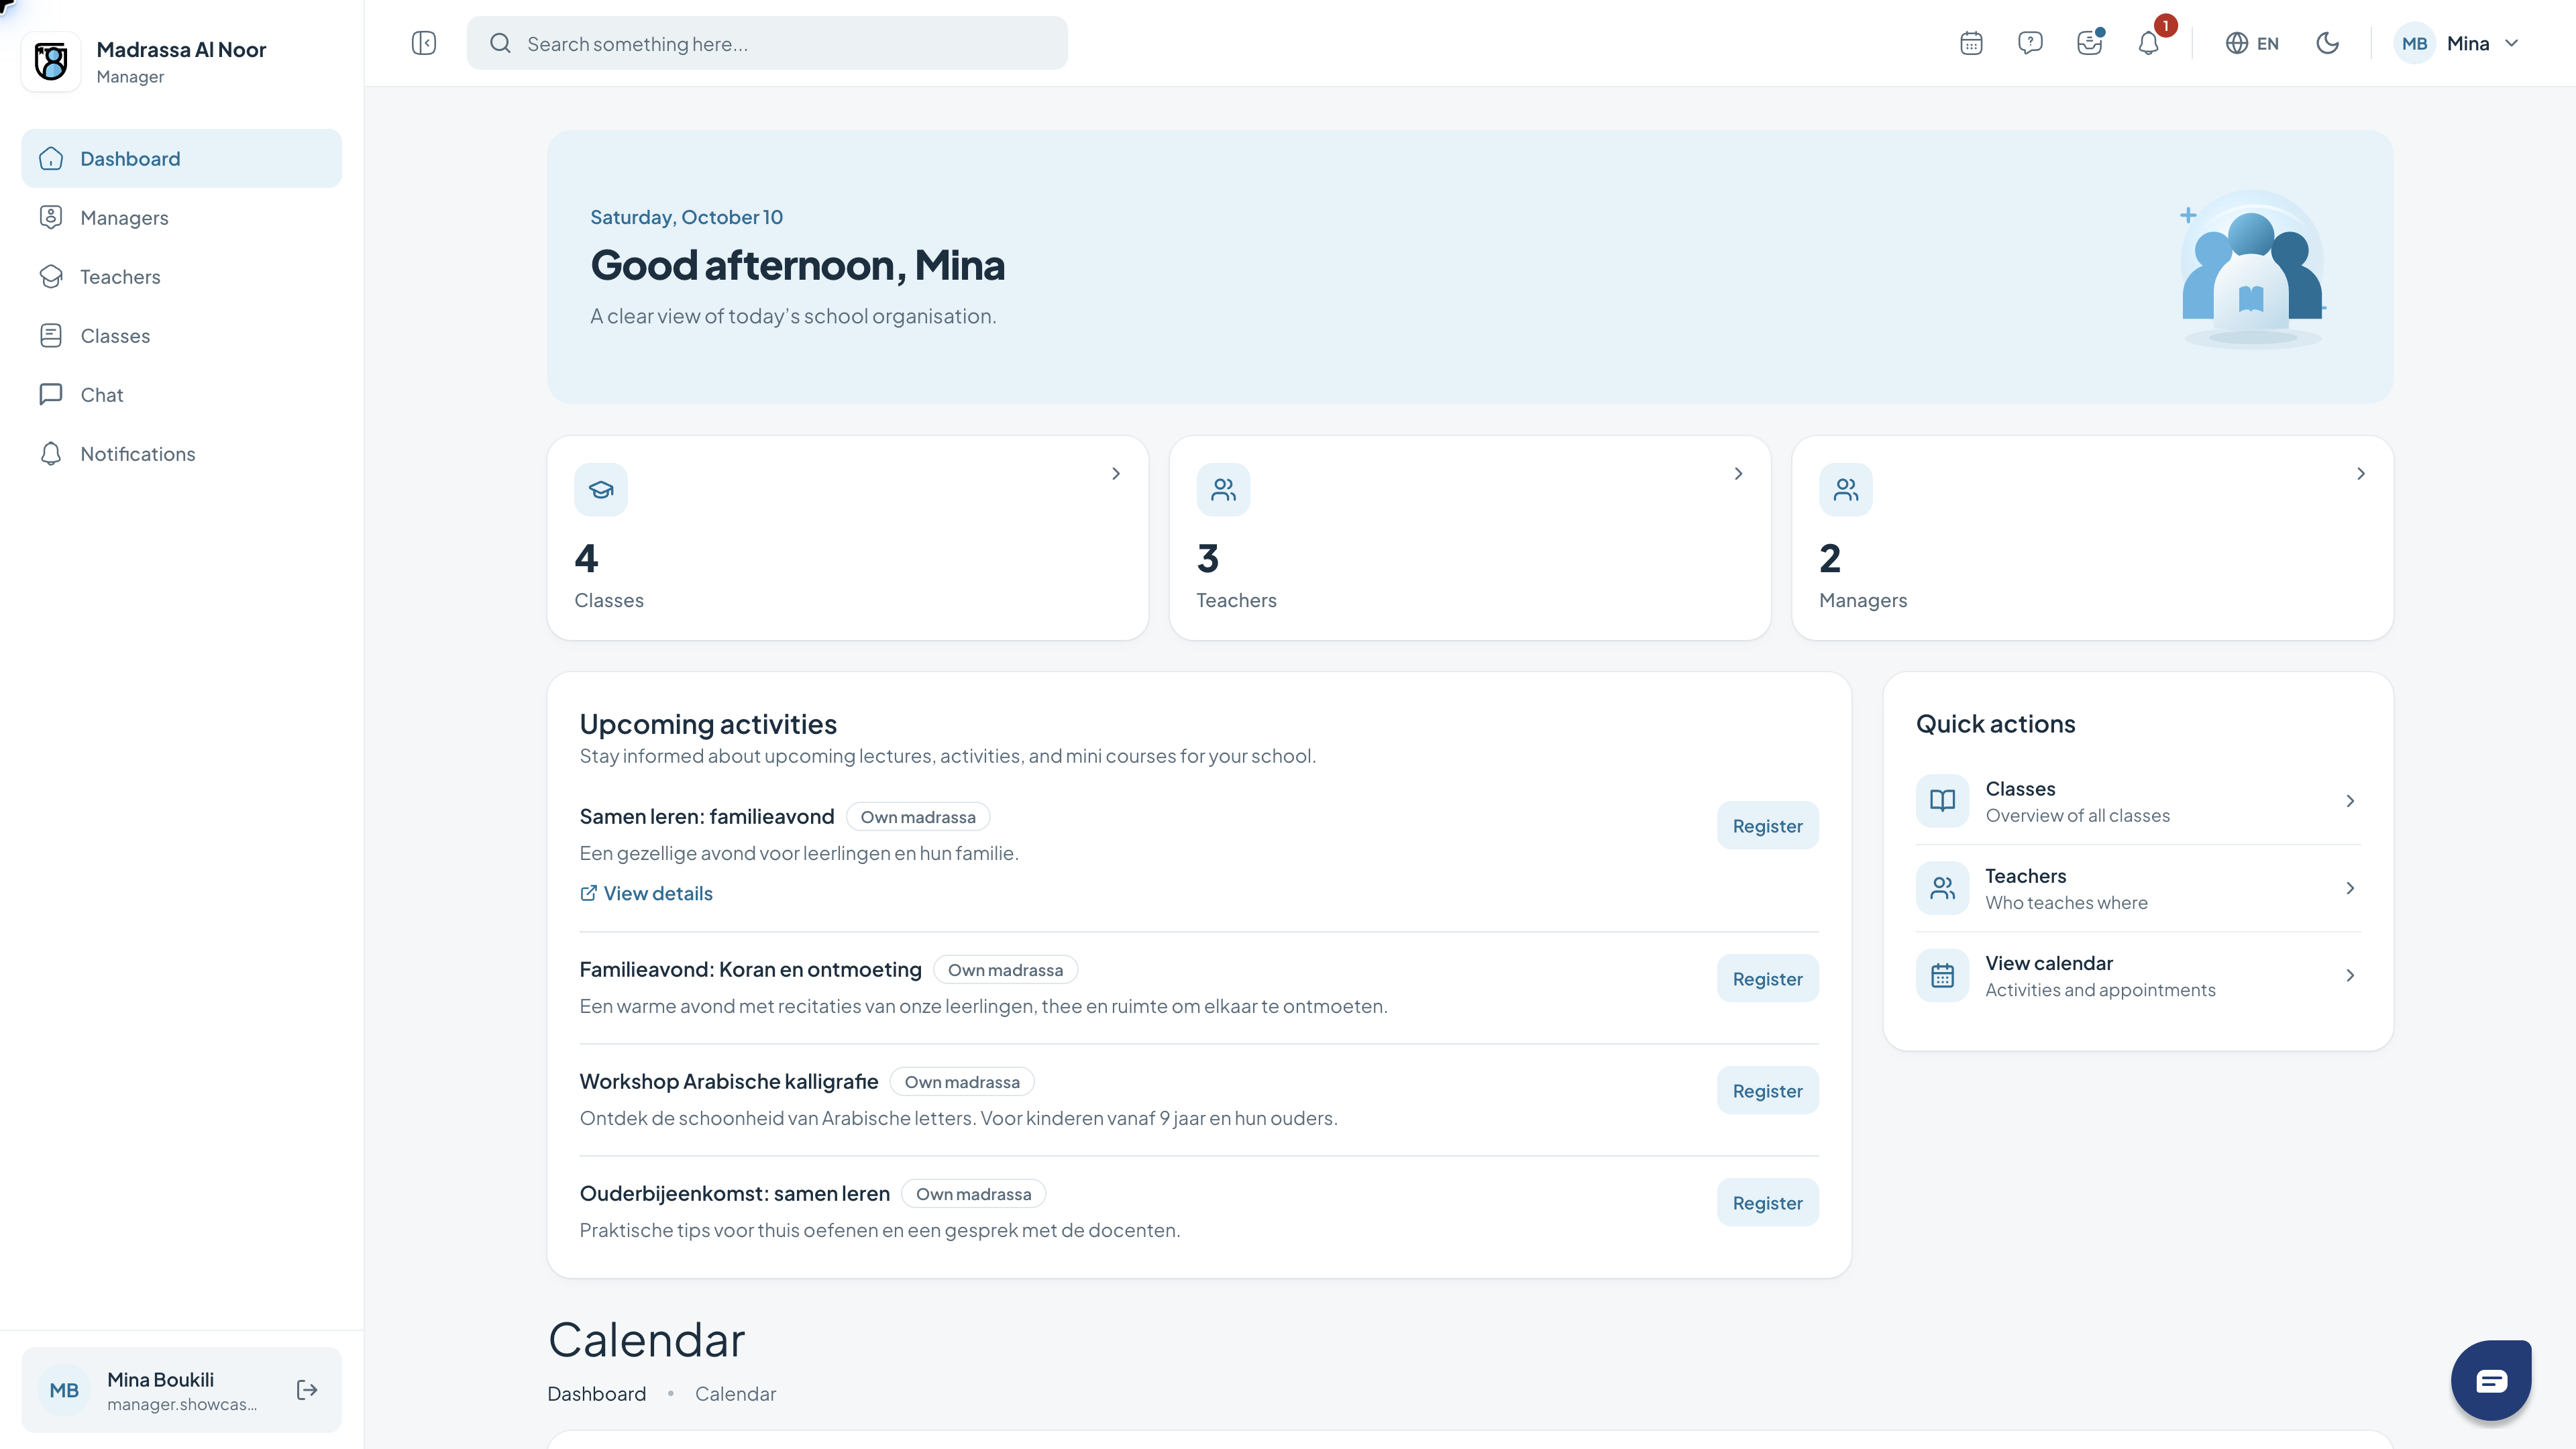Select Dashboard in the sidebar
2576x1449 pixels.
click(181, 158)
